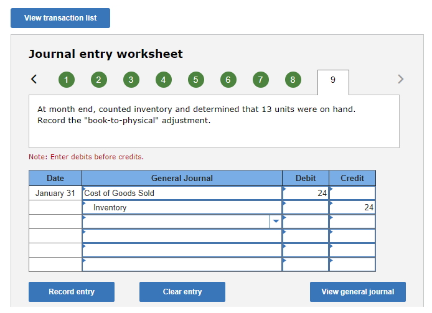The height and width of the screenshot is (313, 432).
Task: Click the January 31 date cell
Action: tap(55, 193)
